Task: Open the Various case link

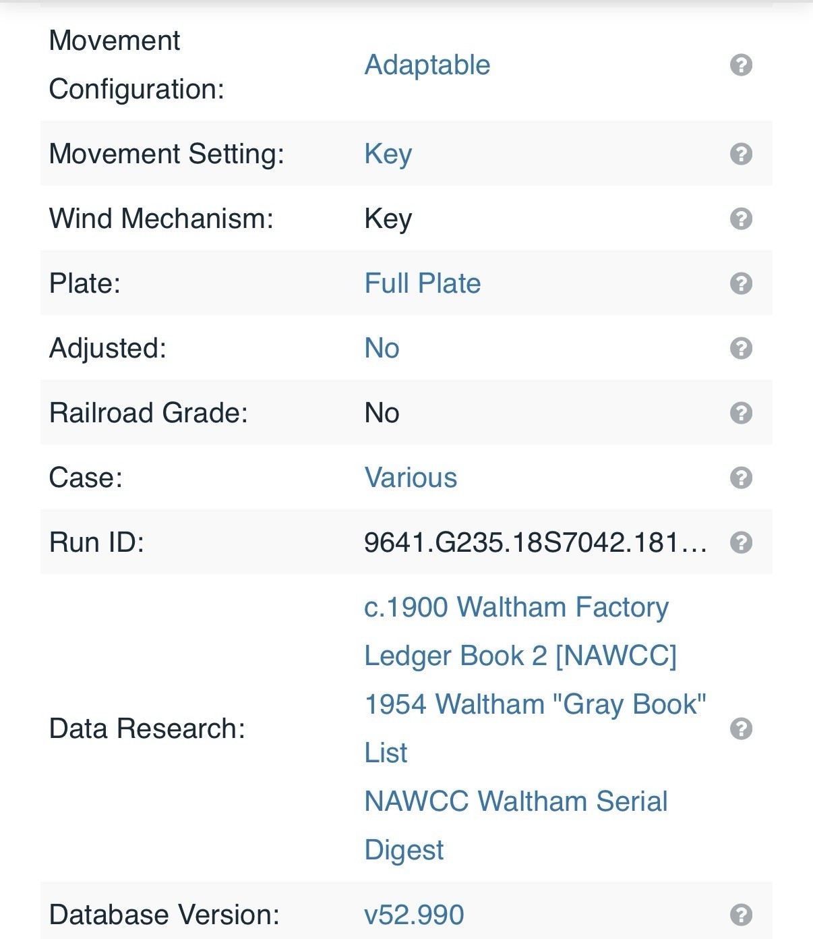Action: click(411, 478)
